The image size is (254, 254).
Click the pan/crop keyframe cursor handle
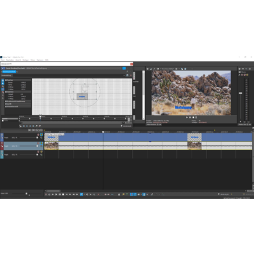point(40,116)
